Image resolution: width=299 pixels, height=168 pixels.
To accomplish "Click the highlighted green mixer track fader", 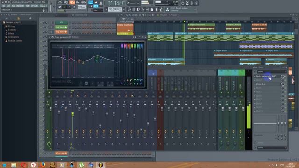I will 73,114.
